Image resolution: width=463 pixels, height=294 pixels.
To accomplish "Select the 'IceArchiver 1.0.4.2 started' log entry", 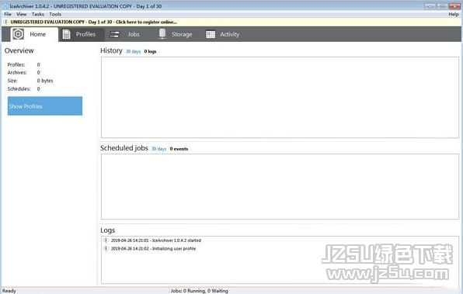I will pyautogui.click(x=156, y=240).
